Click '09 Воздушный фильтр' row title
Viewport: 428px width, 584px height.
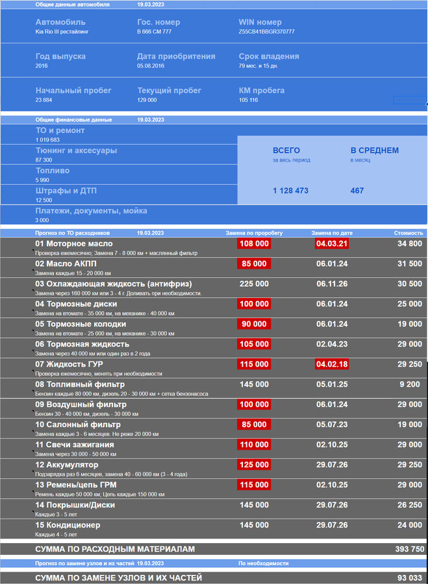(x=81, y=404)
